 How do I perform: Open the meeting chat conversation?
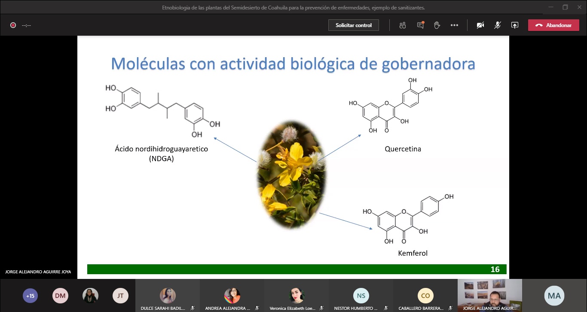point(420,25)
